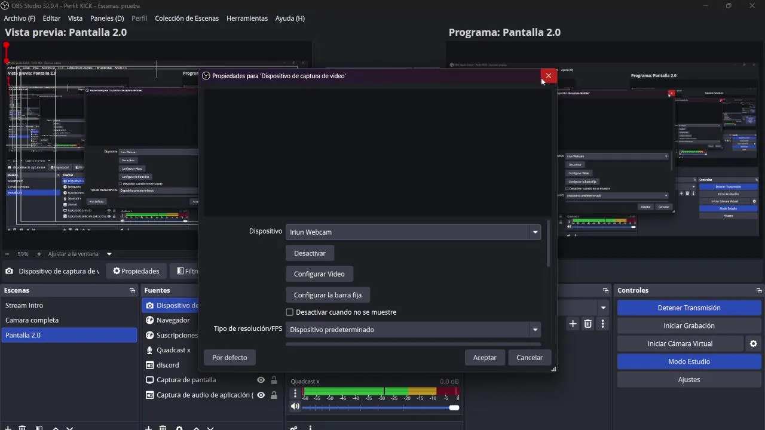Zoom in the preview with the plus icon
Viewport: 765px width, 430px height.
(x=39, y=254)
